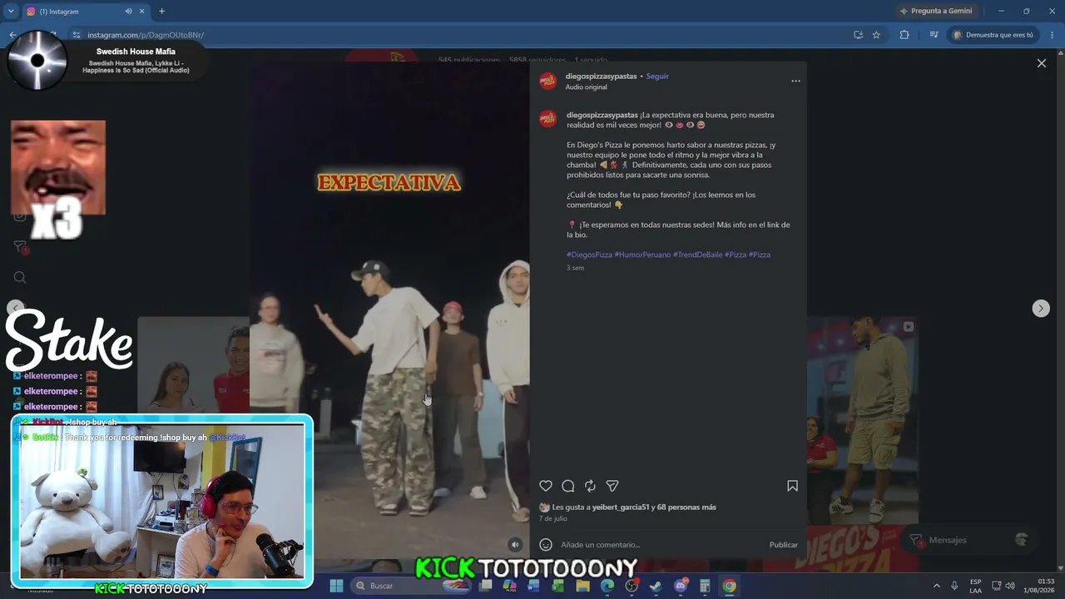
Task: Go to the next post arrow
Action: tap(1041, 309)
